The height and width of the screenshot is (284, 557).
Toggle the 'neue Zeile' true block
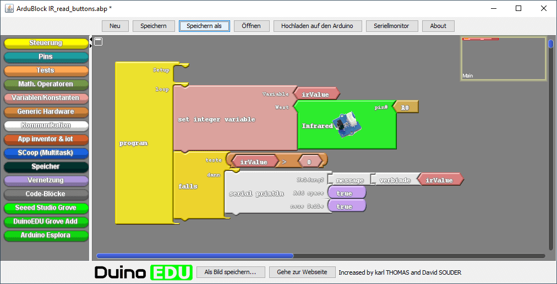pyautogui.click(x=346, y=206)
